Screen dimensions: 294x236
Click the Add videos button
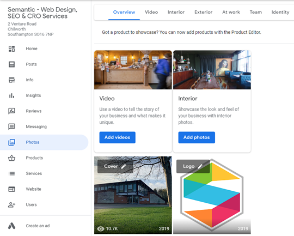pyautogui.click(x=118, y=137)
